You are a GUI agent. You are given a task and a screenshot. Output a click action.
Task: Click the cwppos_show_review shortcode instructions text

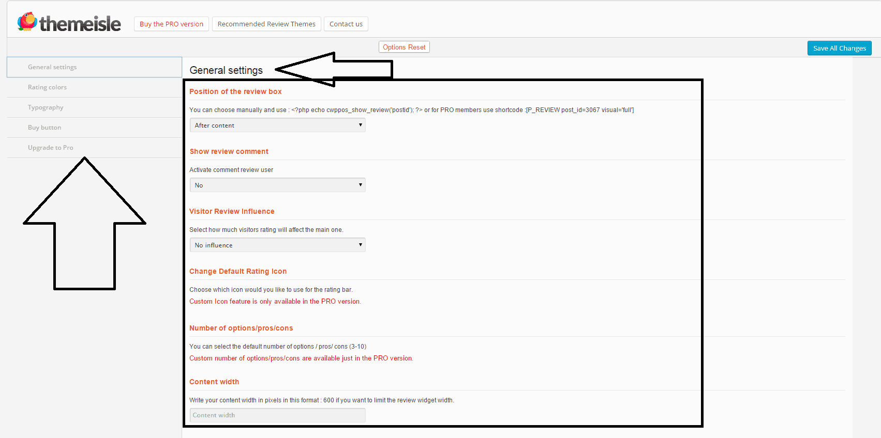411,110
